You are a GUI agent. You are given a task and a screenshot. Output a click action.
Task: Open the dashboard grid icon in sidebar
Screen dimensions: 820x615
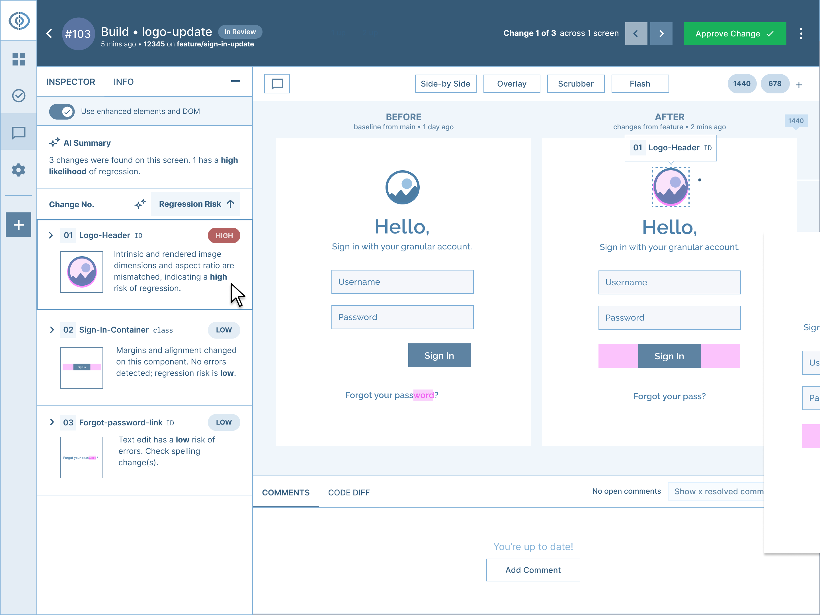pos(19,59)
